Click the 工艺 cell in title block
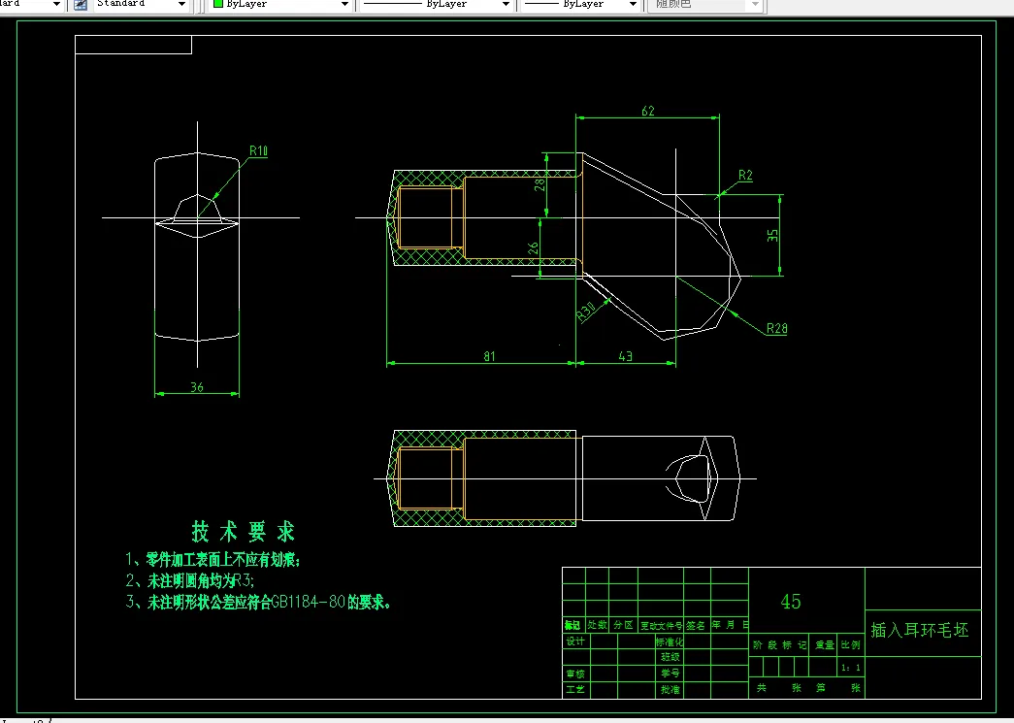 (x=575, y=689)
